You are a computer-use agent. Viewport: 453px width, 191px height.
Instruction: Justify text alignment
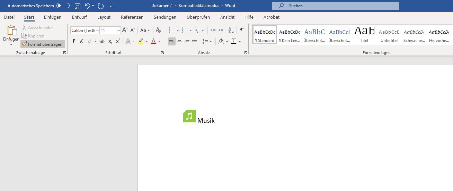pyautogui.click(x=195, y=41)
